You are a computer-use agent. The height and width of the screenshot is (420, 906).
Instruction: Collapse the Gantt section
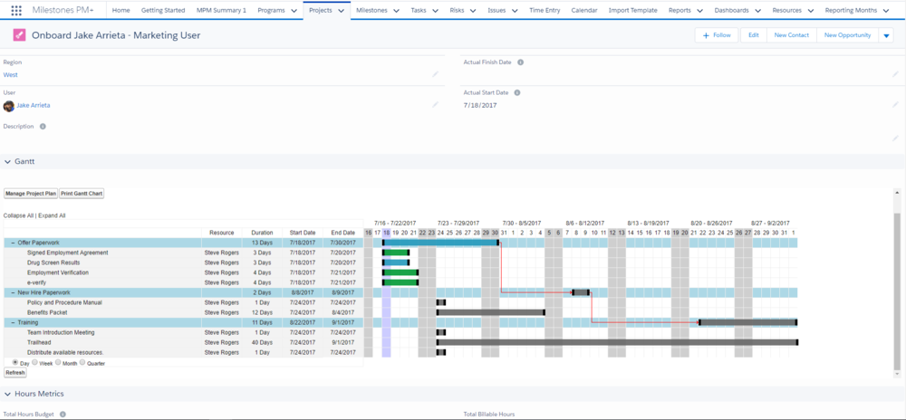(x=8, y=161)
